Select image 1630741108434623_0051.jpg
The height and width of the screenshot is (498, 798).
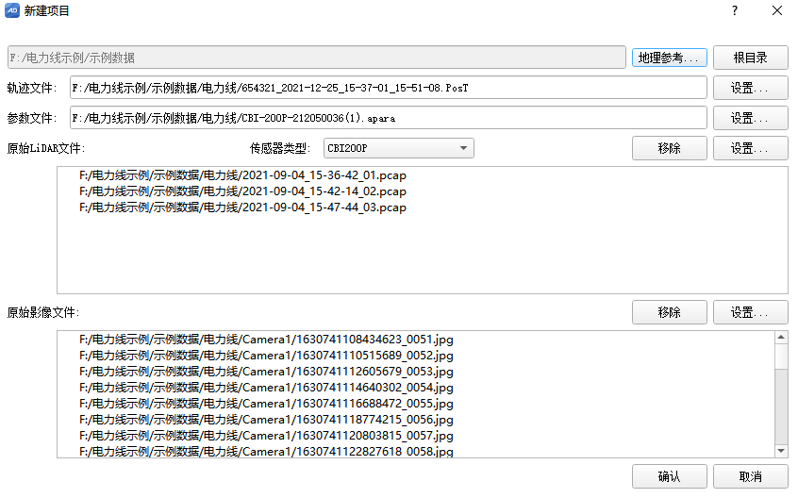click(x=266, y=340)
